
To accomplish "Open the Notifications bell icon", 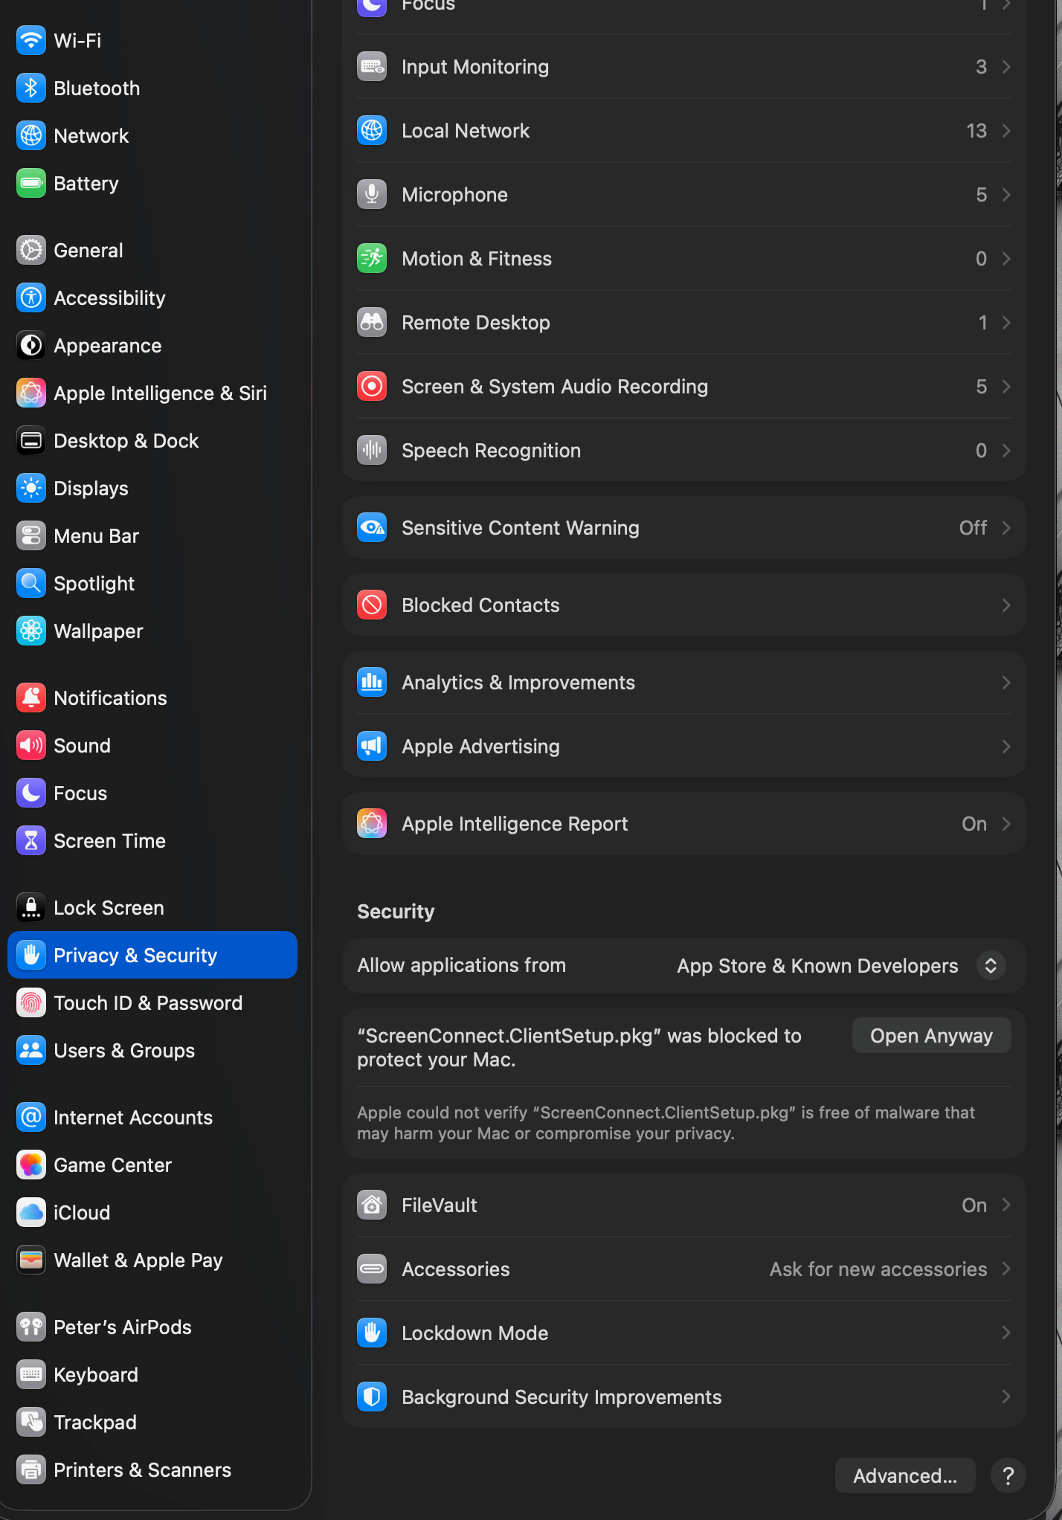I will click(x=31, y=698).
